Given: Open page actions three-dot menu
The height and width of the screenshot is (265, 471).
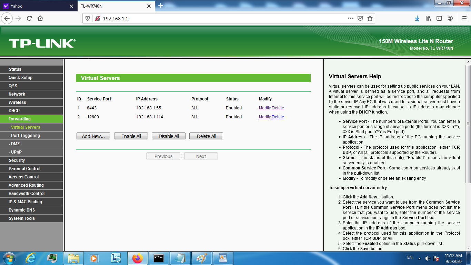Looking at the screenshot, I should tap(350, 18).
